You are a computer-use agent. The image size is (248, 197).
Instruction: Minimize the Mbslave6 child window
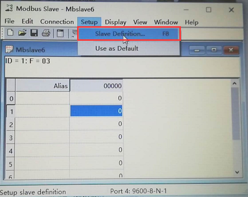tap(197, 50)
